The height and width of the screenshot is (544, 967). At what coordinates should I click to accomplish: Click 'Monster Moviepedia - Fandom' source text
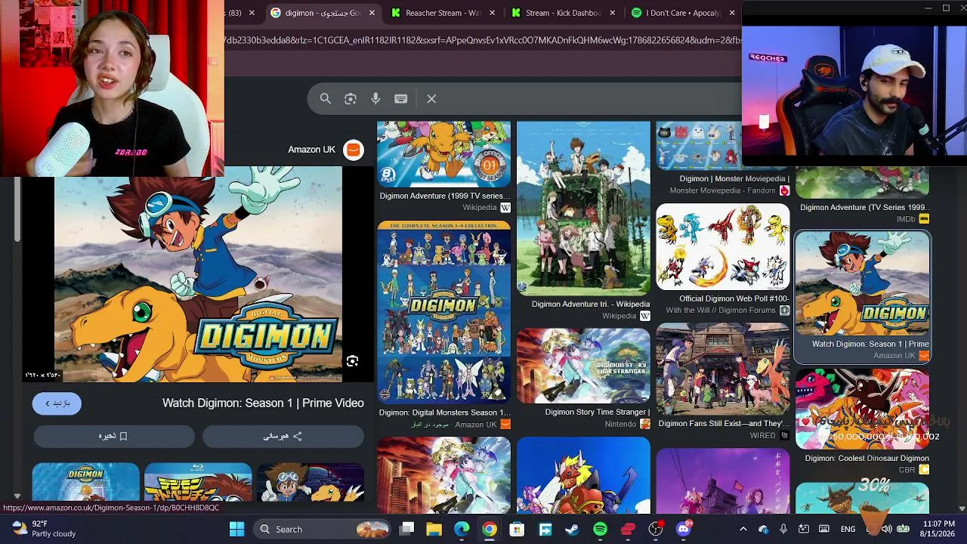click(x=723, y=190)
